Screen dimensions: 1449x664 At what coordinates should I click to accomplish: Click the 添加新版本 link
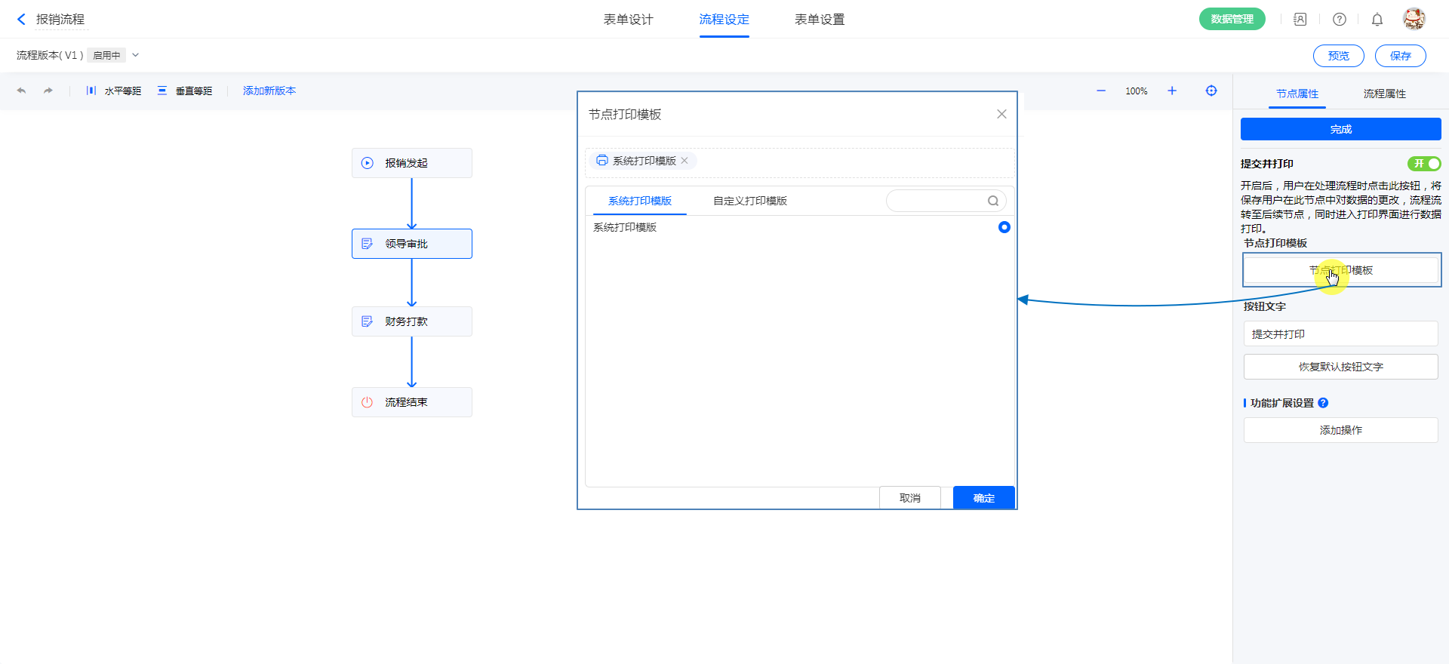point(269,91)
